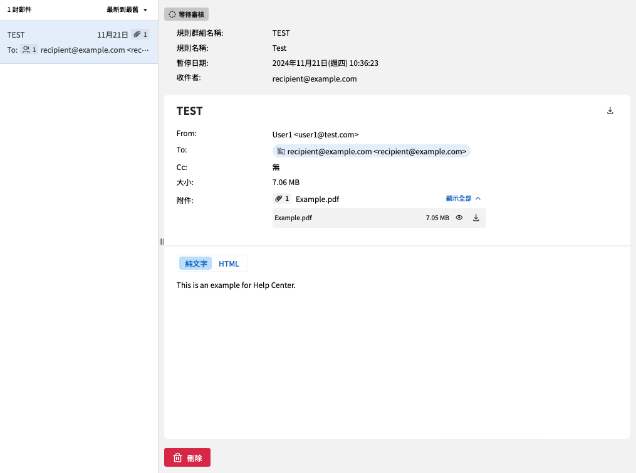Screen dimensions: 636x473
Task: Click the paperclip badge beside 附件
Action: [x=282, y=199]
